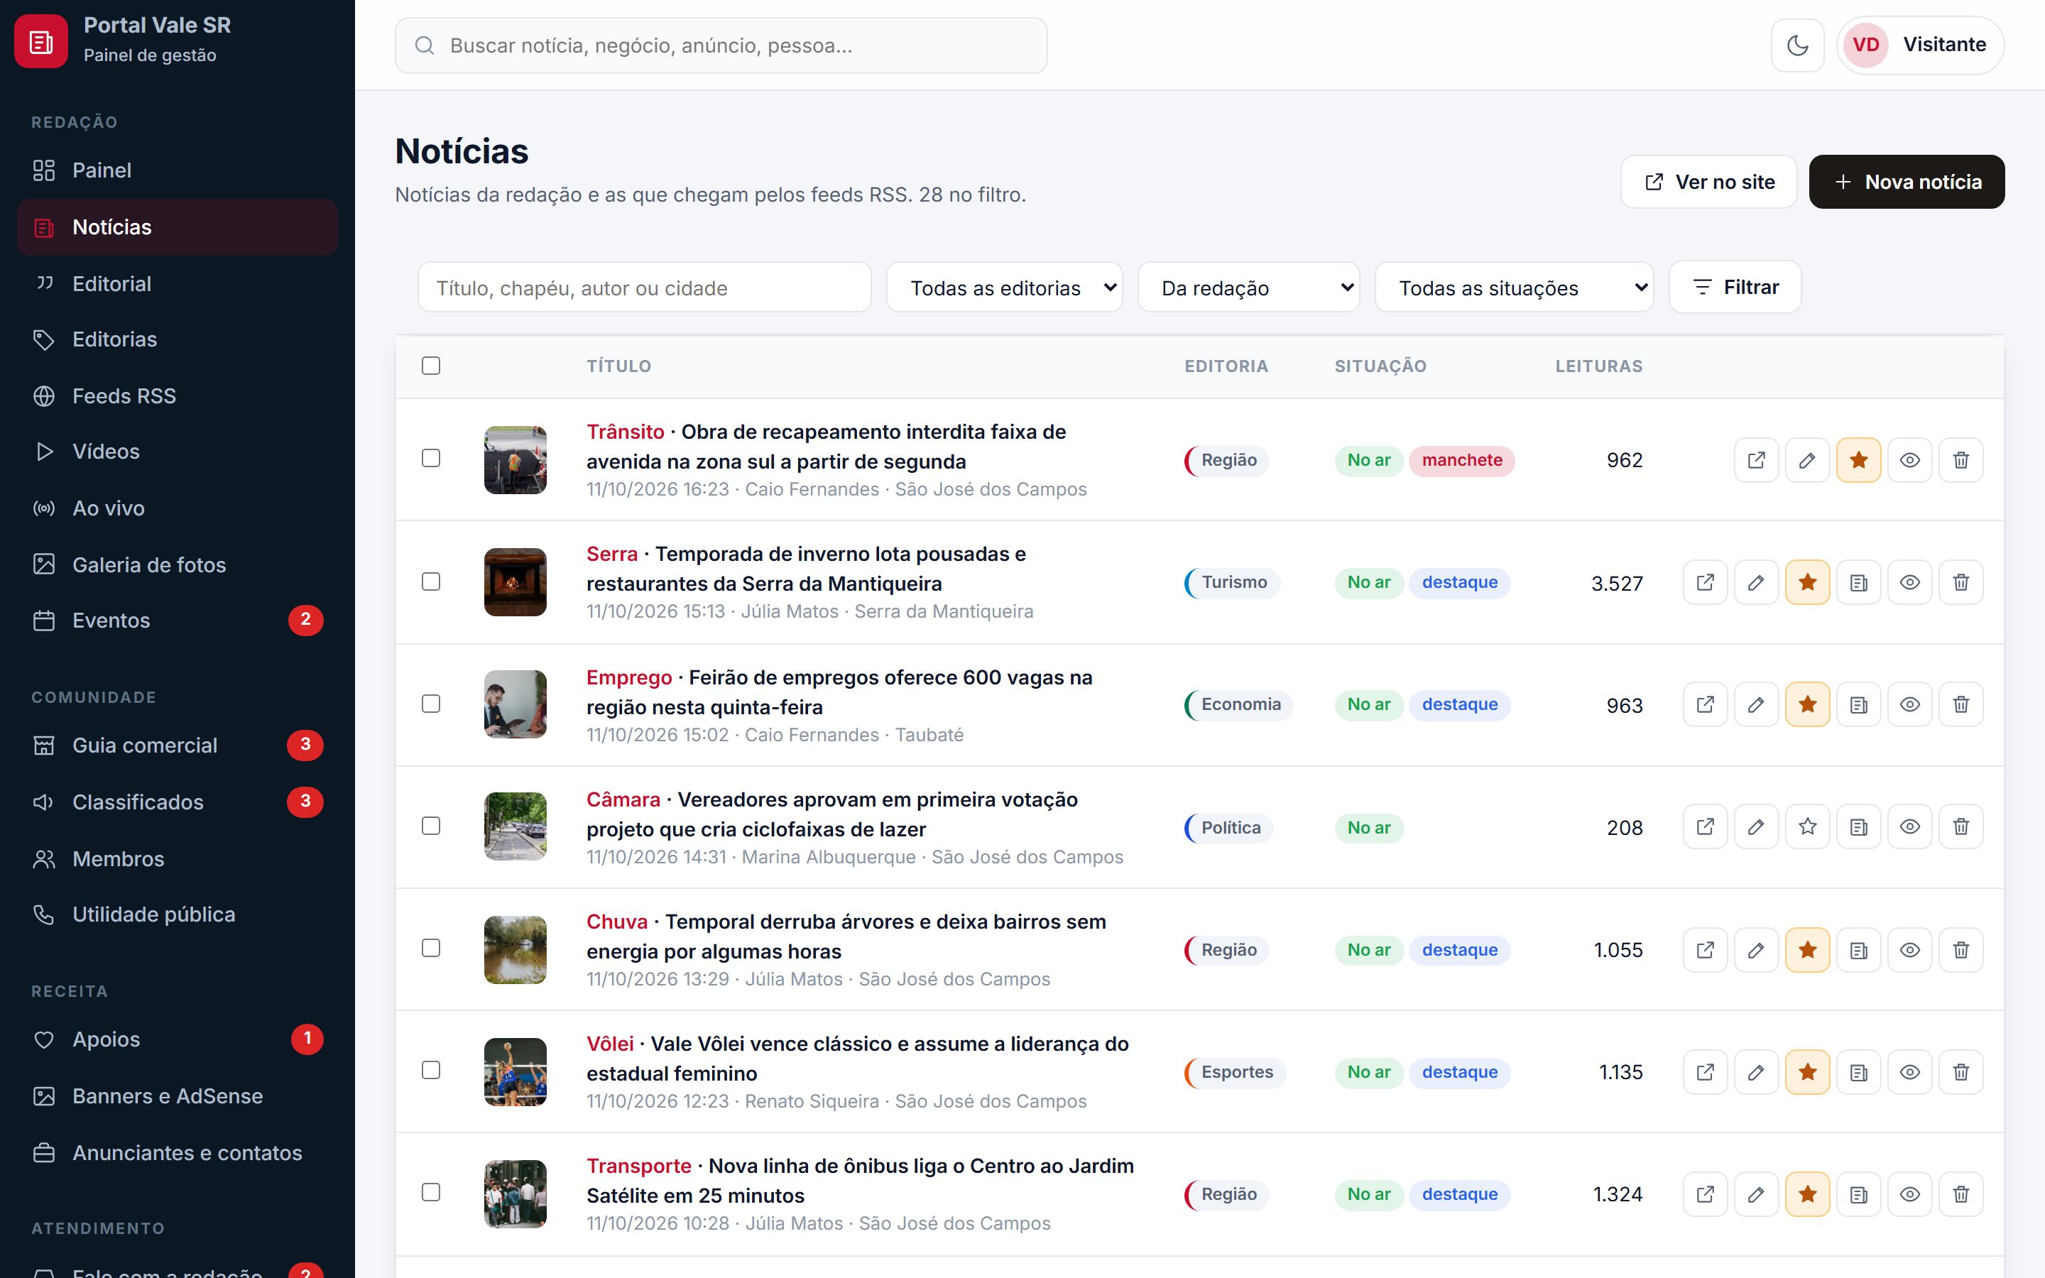Edit the Vôlei classic news with pencil
This screenshot has width=2045, height=1278.
1756,1072
